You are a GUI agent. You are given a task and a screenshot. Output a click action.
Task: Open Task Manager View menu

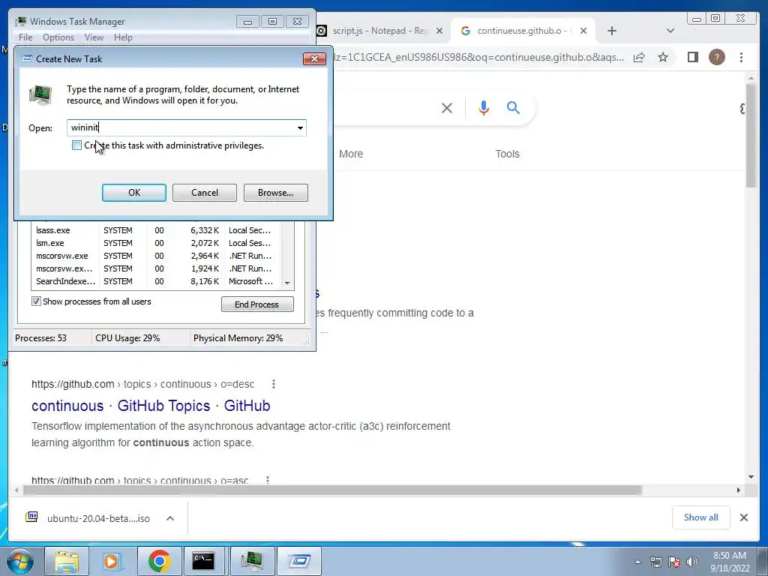coord(94,37)
